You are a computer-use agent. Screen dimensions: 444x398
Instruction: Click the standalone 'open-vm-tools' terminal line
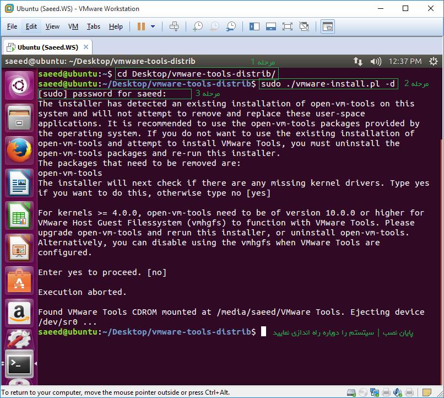pos(70,173)
